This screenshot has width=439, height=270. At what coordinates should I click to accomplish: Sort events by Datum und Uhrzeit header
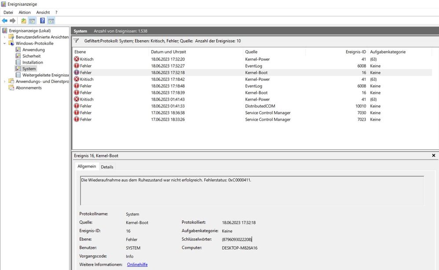(169, 52)
